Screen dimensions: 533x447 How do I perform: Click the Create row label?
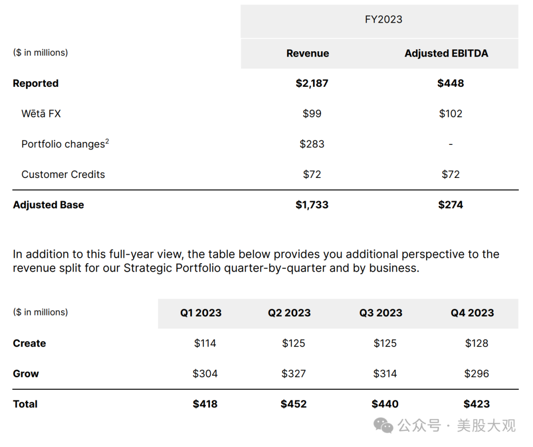(x=29, y=344)
